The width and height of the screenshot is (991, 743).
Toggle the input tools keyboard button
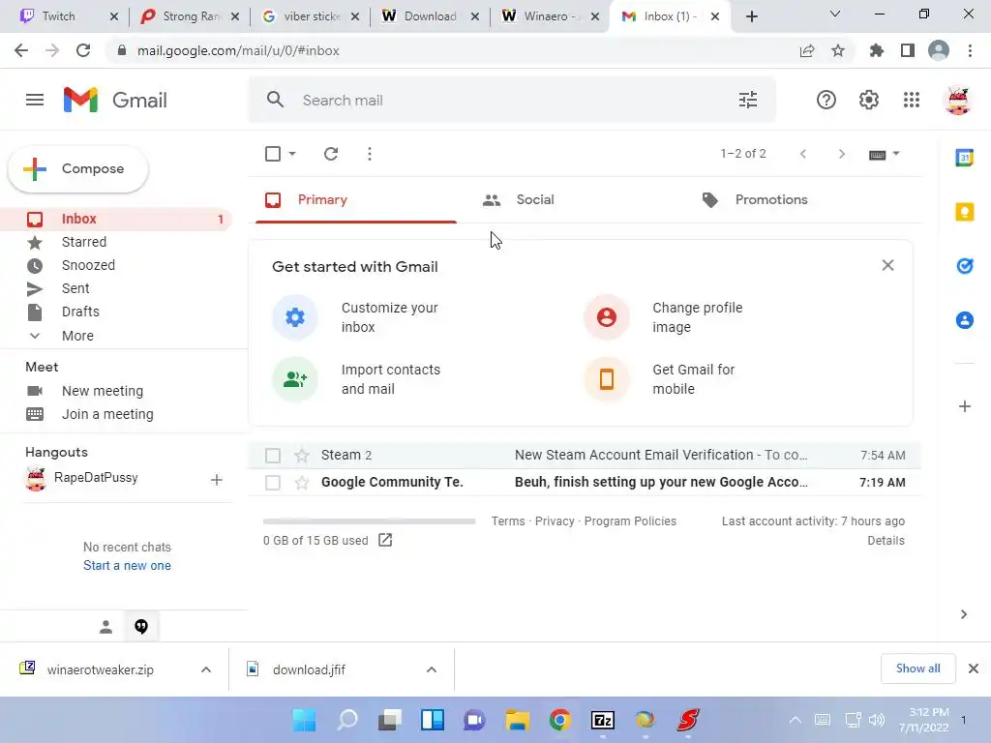[x=877, y=155]
